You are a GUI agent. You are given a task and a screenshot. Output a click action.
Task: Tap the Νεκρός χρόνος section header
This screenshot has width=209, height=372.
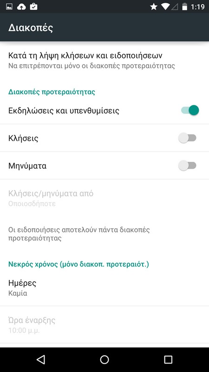click(x=78, y=264)
